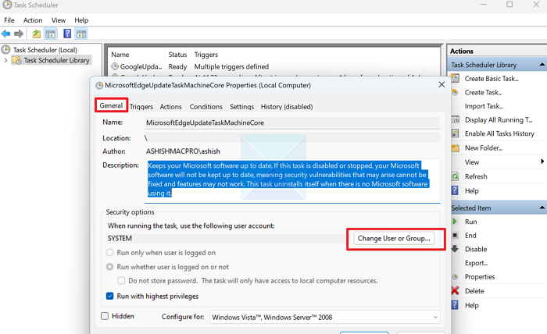Click Enable All Tasks History link
Viewport: 547px width, 334px height.
click(x=499, y=133)
